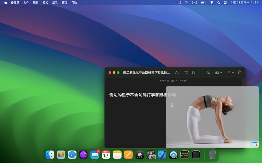
Task: Open the input source menu in menu bar
Action: pos(195,2)
